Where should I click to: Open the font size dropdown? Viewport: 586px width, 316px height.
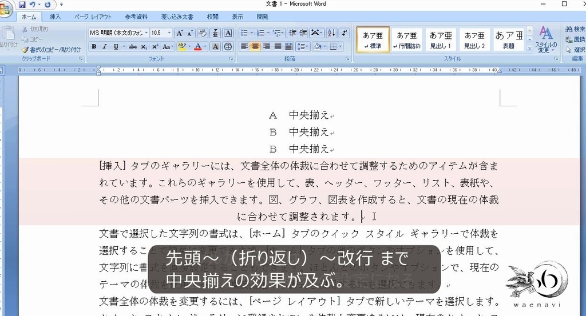(169, 33)
